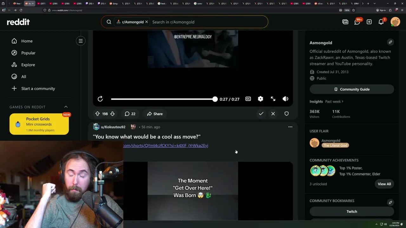Open a new browser tab
Image resolution: width=406 pixels, height=228 pixels.
pyautogui.click(x=368, y=3)
